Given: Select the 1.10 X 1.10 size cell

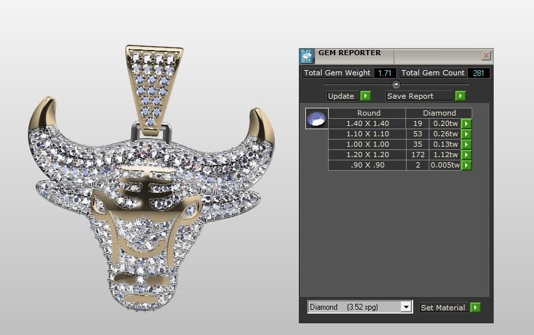Looking at the screenshot, I should tap(367, 134).
